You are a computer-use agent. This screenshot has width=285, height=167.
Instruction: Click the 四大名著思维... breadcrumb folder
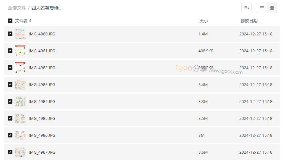click(47, 8)
